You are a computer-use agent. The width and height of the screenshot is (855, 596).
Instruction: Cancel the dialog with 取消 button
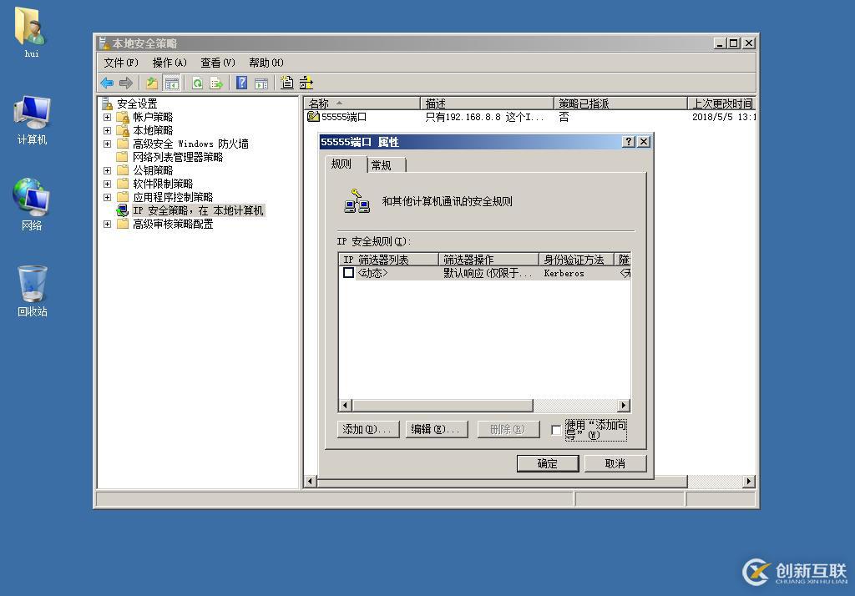(615, 463)
